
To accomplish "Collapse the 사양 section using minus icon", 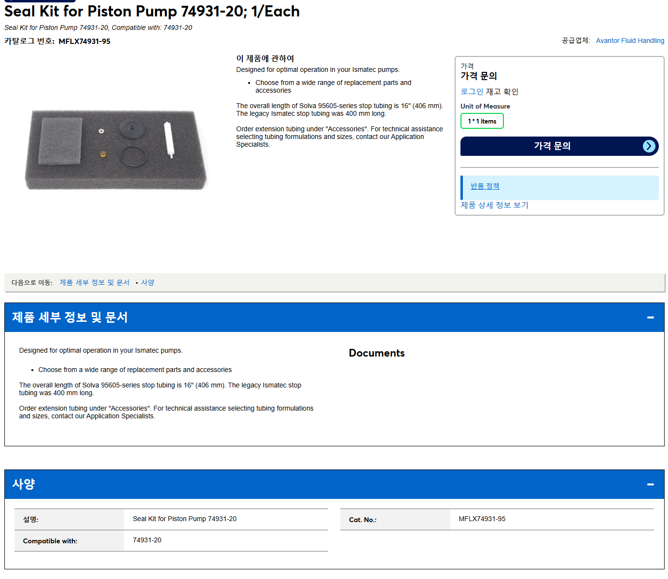I will [x=650, y=484].
